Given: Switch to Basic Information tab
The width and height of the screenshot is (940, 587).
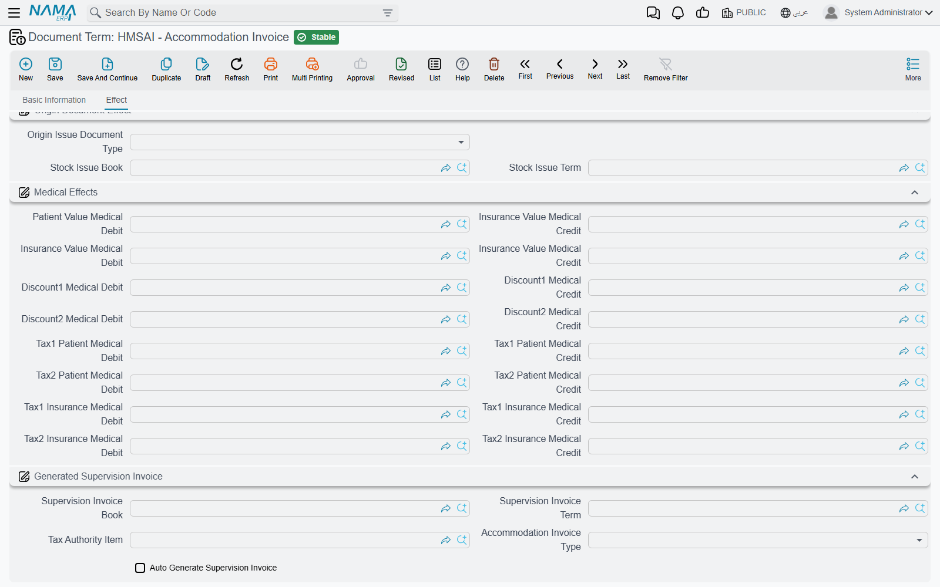Looking at the screenshot, I should [54, 100].
